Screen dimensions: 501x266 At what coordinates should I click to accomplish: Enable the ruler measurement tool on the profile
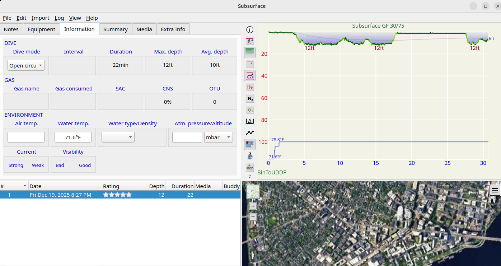pos(250,121)
